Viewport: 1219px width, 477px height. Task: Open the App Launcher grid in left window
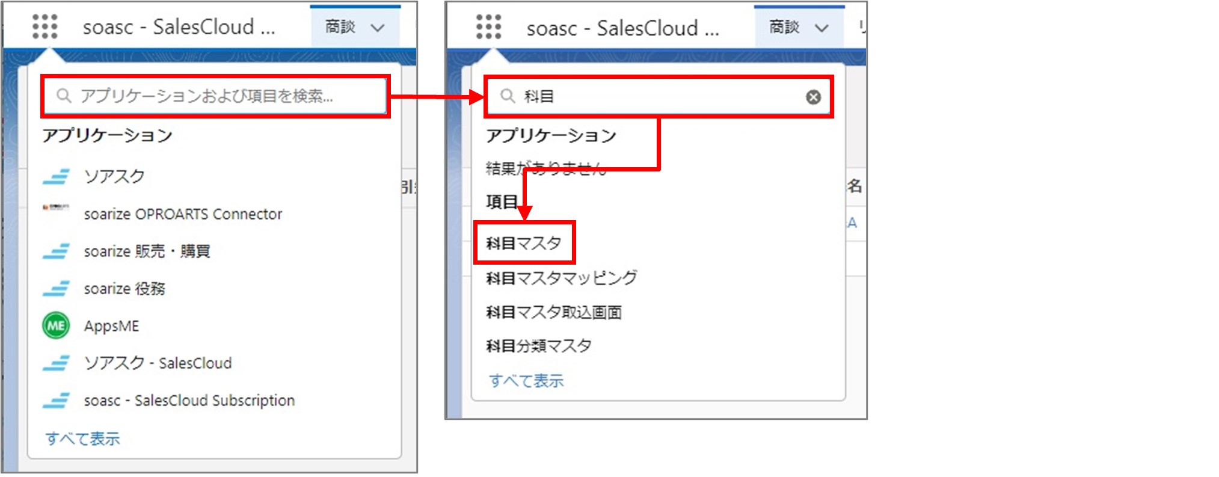pos(45,27)
